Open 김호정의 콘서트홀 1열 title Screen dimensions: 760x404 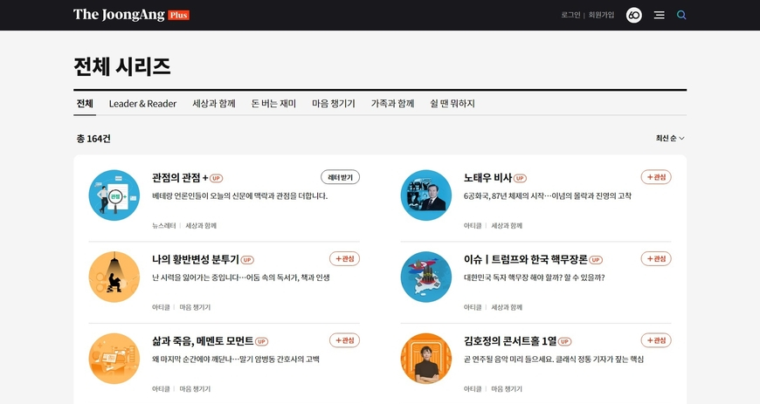[510, 341]
